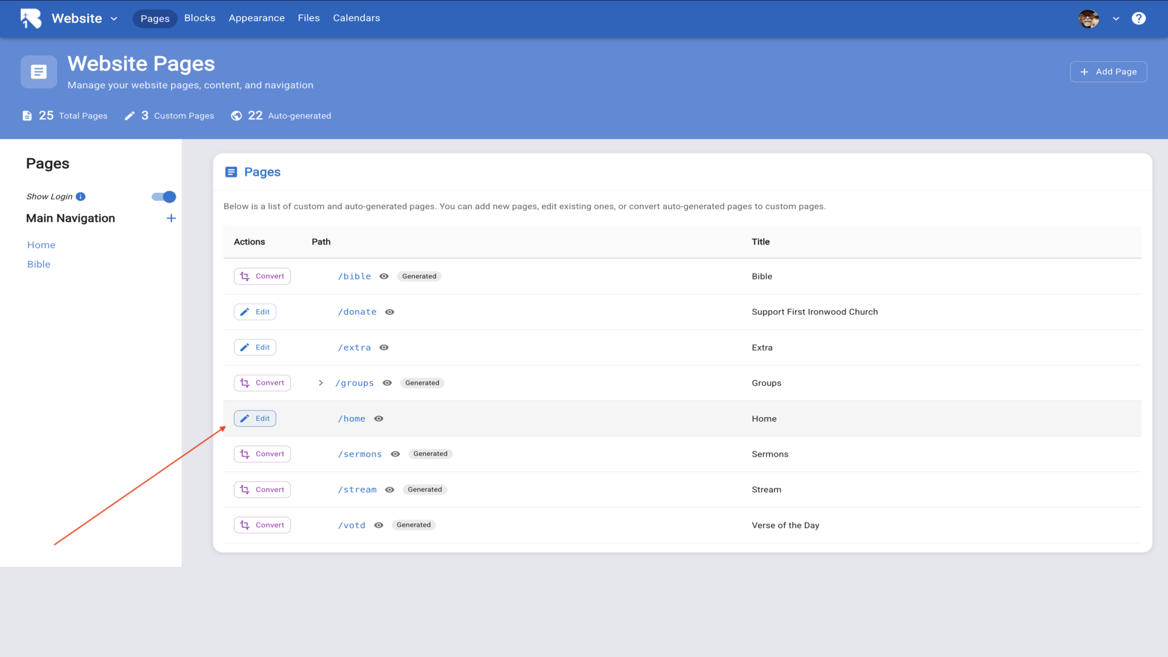Open user account dropdown arrow

point(1116,18)
